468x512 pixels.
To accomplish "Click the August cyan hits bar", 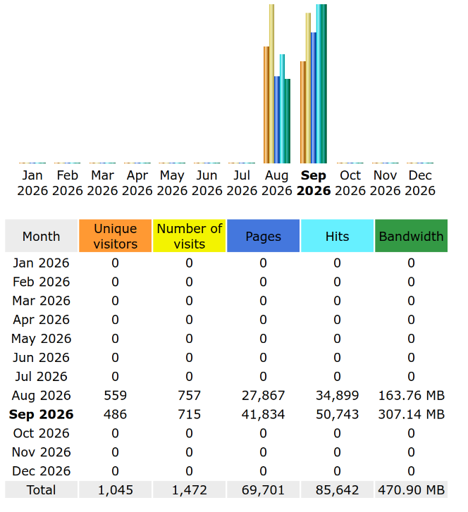I will tap(282, 108).
